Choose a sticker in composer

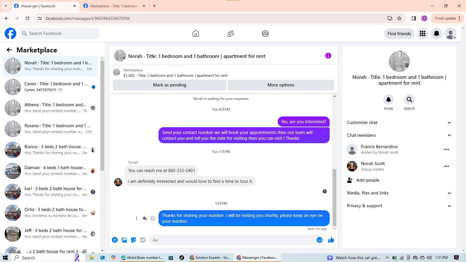click(x=133, y=240)
